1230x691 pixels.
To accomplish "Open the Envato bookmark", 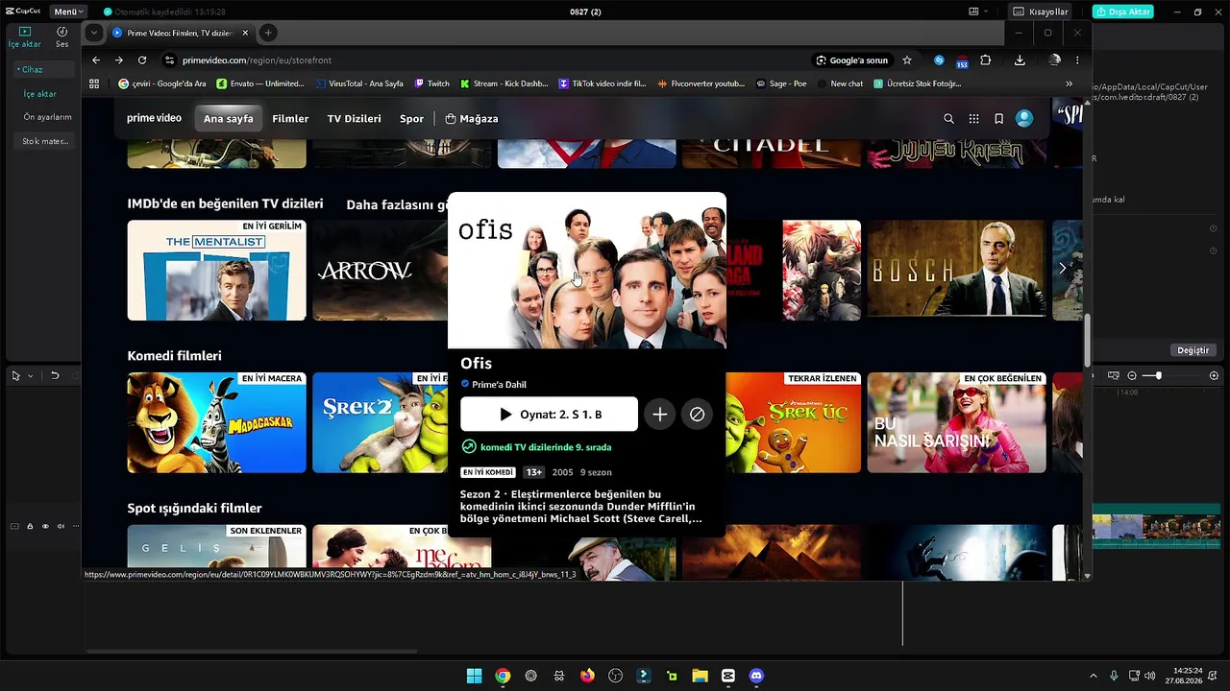I will pos(261,83).
